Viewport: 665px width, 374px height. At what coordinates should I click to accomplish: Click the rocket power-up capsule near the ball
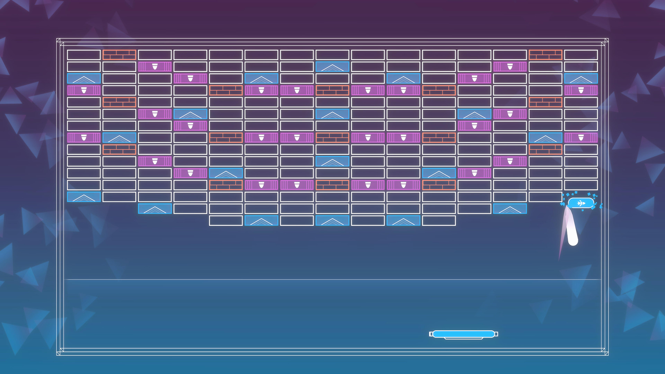(x=581, y=203)
